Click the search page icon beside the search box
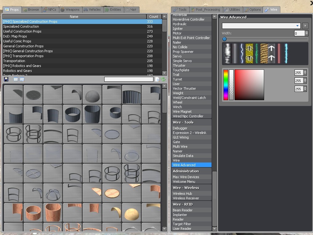The image size is (313, 235). coord(157,79)
